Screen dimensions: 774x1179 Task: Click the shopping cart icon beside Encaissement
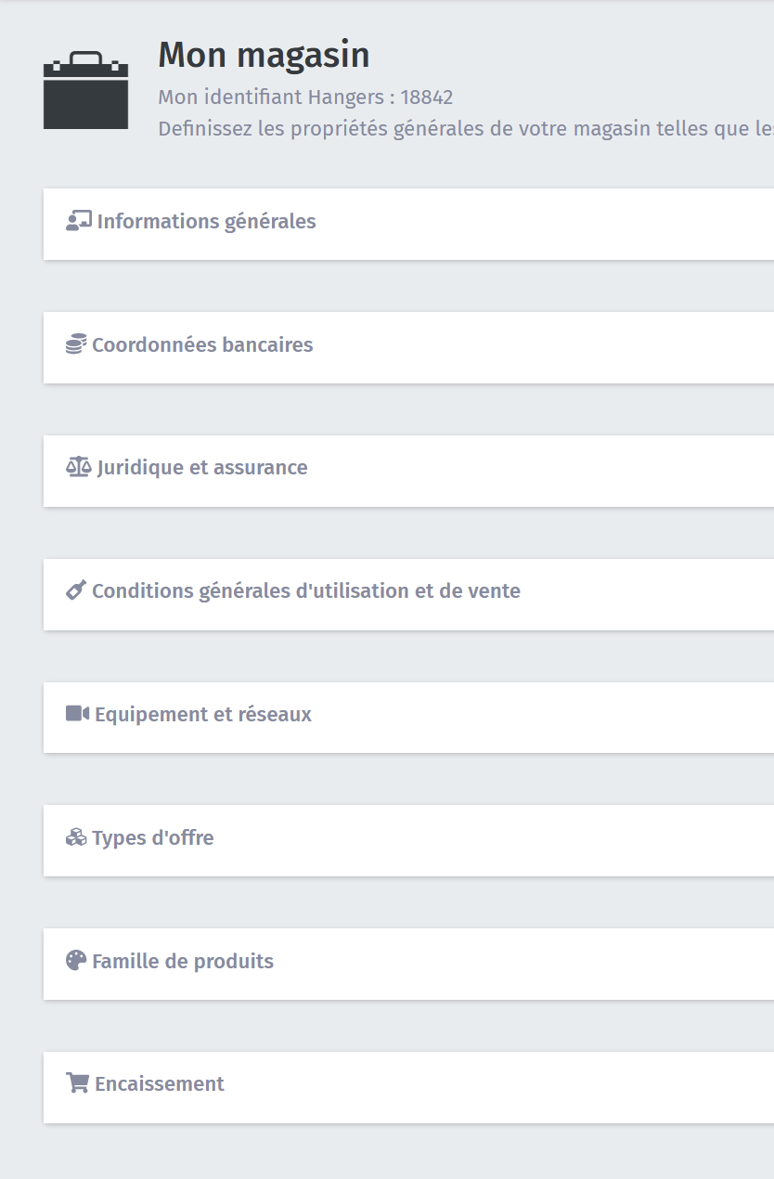point(78,1083)
